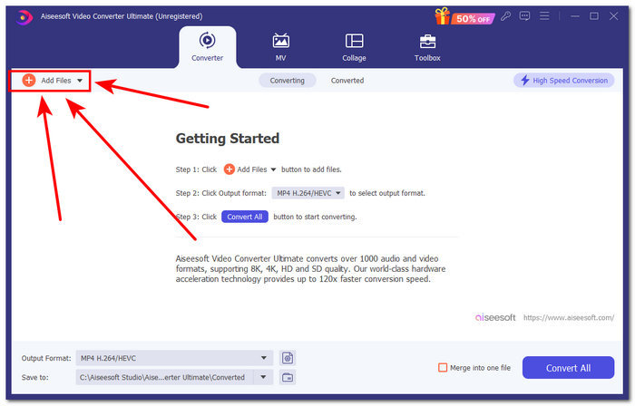Click the aiseesoft logo near the website link

[x=495, y=317]
